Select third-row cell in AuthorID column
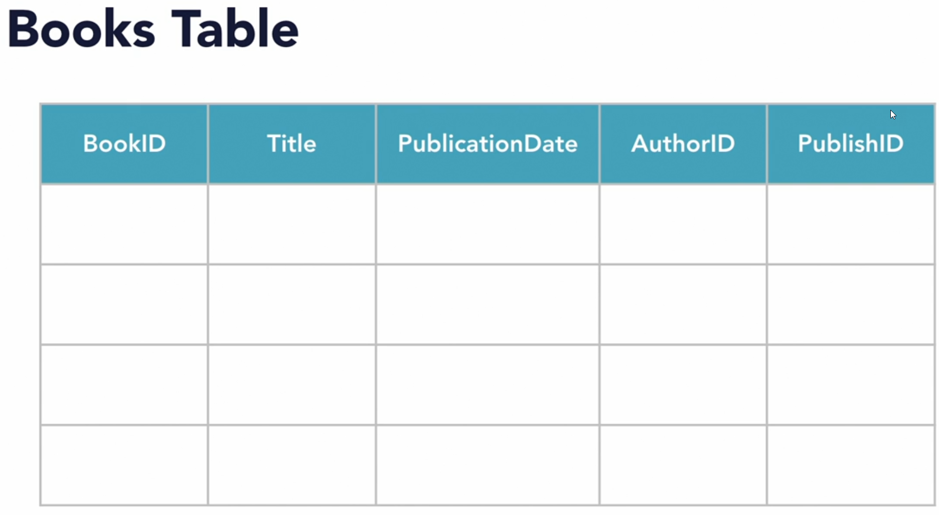This screenshot has width=939, height=515. (683, 385)
